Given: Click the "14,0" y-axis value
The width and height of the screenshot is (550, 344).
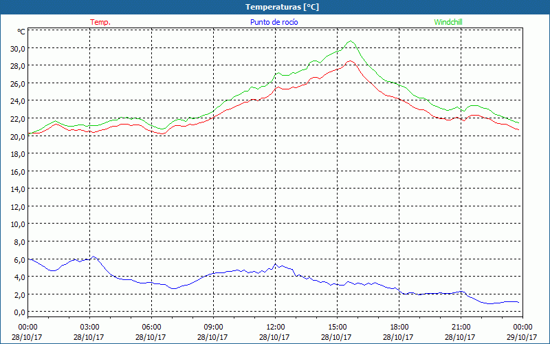Looking at the screenshot, I should [x=18, y=189].
